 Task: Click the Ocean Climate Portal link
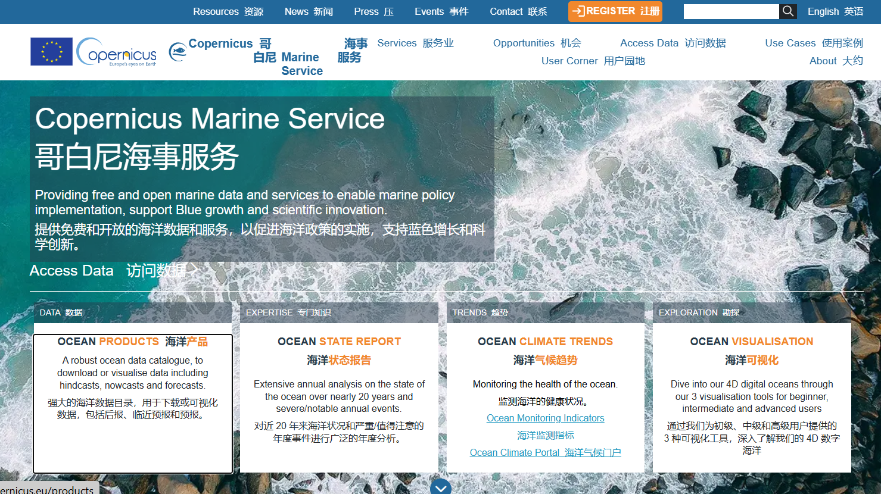pos(545,453)
